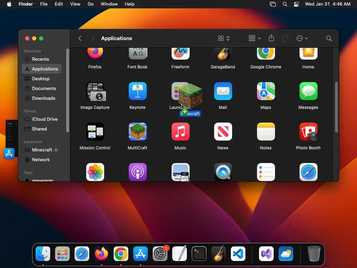Select the Music app icon

point(180,132)
